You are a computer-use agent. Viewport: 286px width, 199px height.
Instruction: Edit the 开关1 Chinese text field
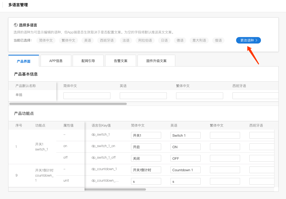(x=146, y=135)
